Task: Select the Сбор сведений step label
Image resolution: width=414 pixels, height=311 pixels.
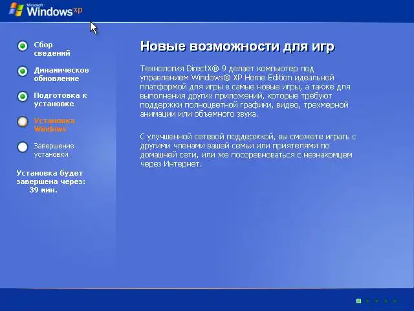Action: (x=52, y=49)
